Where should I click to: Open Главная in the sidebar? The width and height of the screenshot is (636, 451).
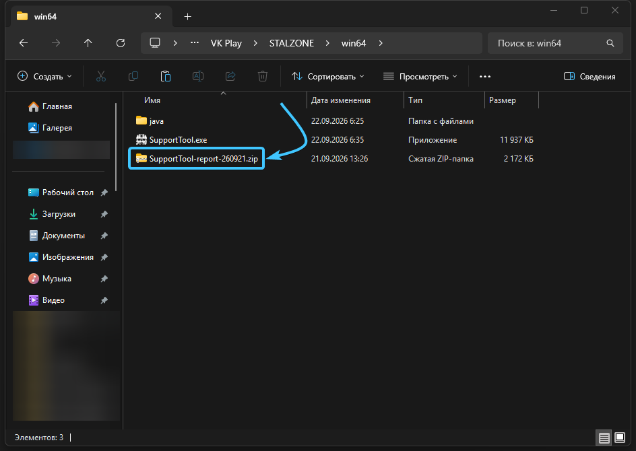(50, 106)
